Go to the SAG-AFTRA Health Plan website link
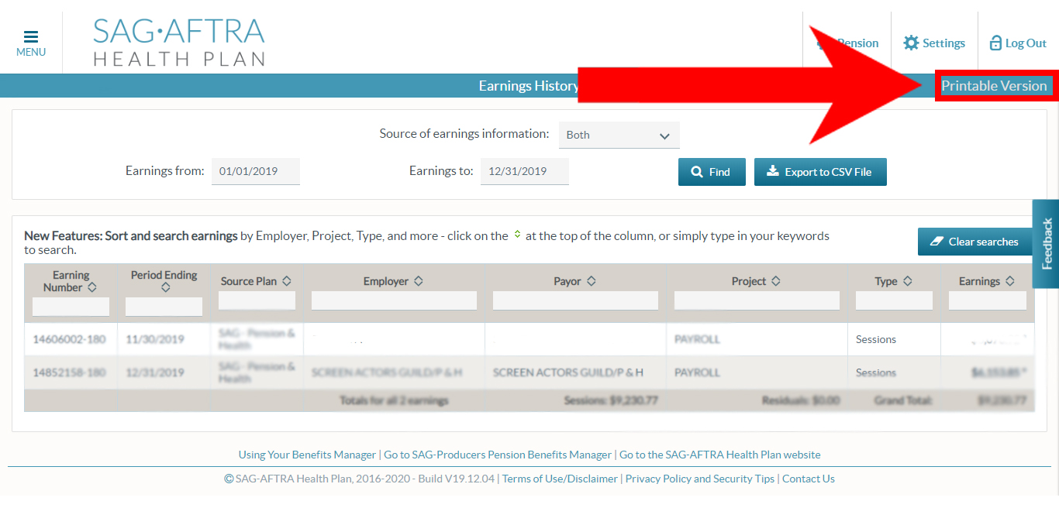This screenshot has width=1059, height=508. (719, 455)
